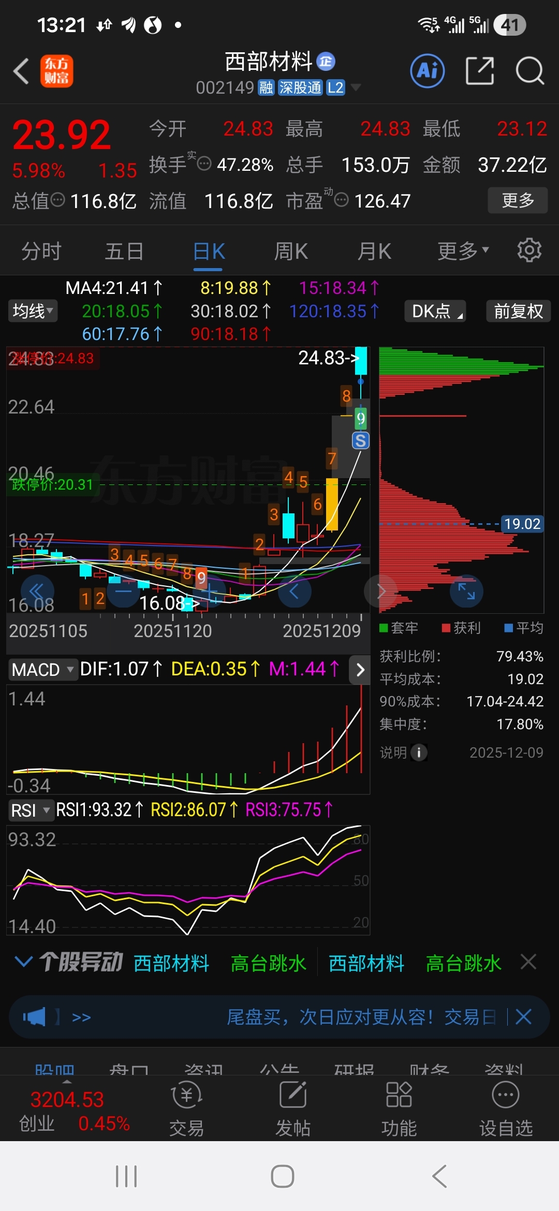Open the Ai assistant icon
Screen dimensions: 559x1211
coord(428,70)
